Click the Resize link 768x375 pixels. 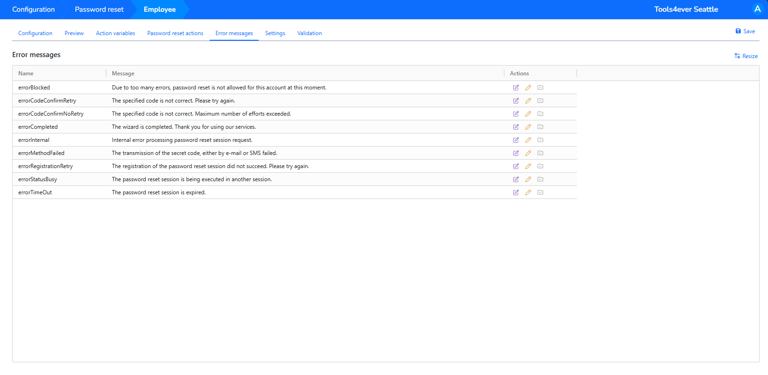746,56
